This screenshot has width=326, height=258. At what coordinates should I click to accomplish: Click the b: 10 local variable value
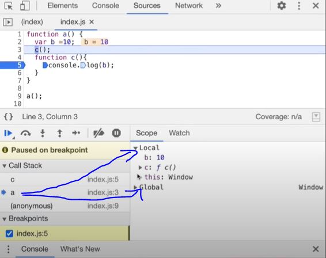coord(160,158)
